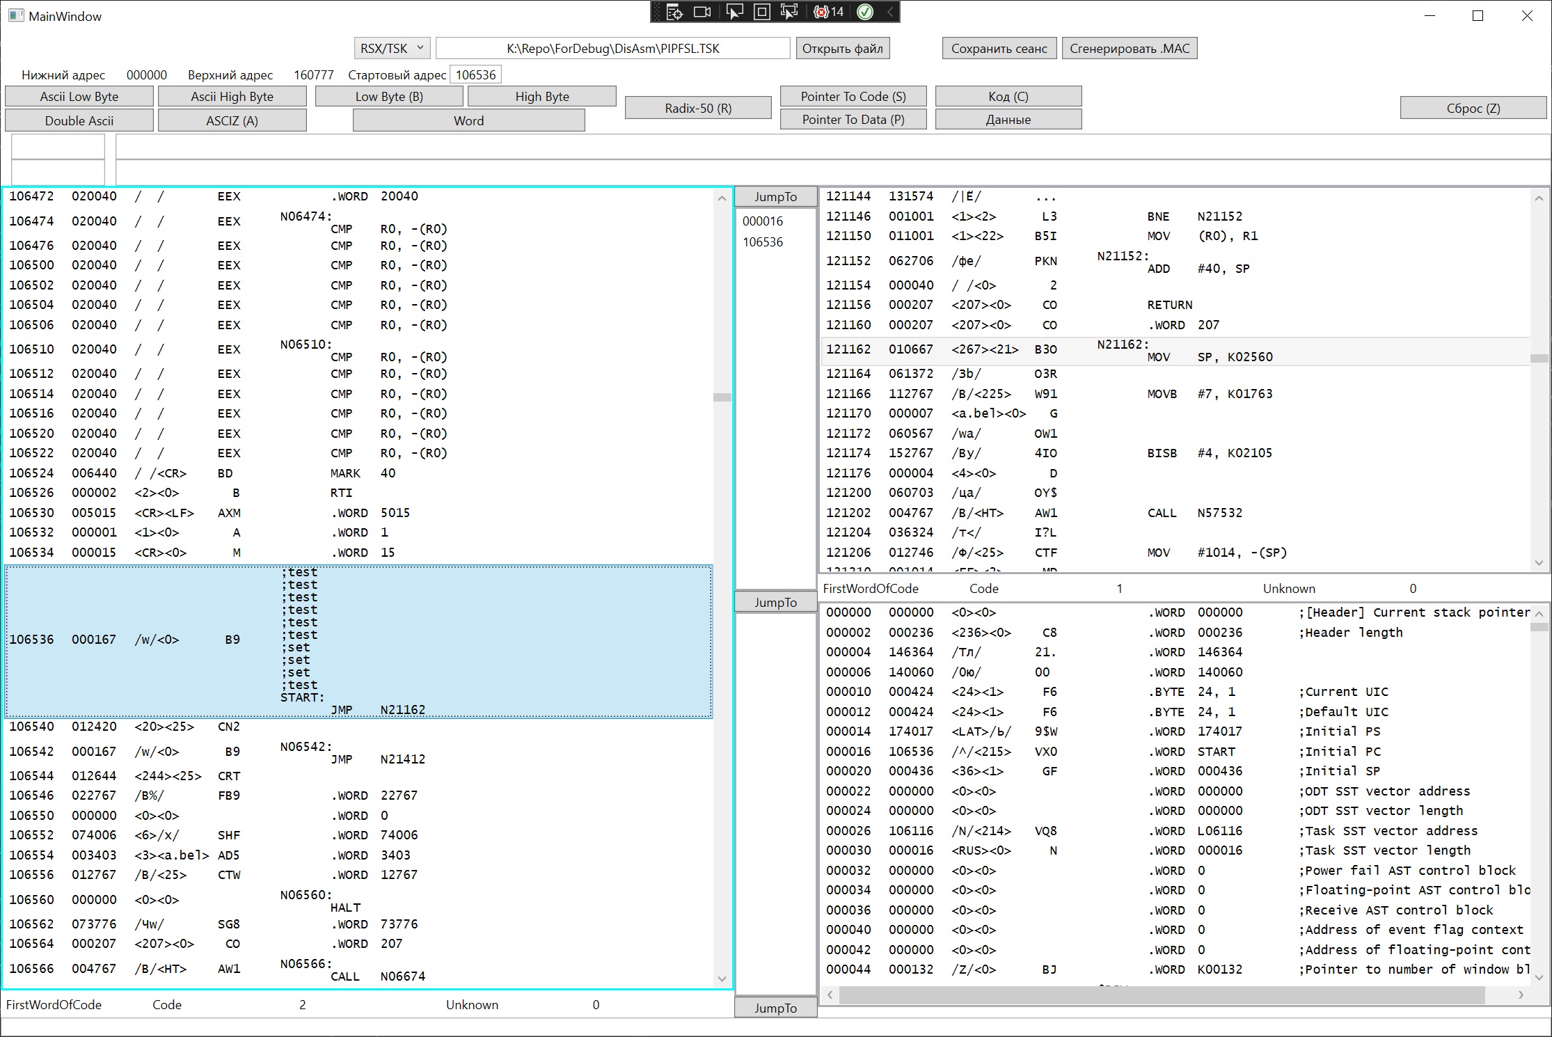This screenshot has height=1037, width=1552.
Task: Click the video camera icon in debug toolbar
Action: click(703, 12)
